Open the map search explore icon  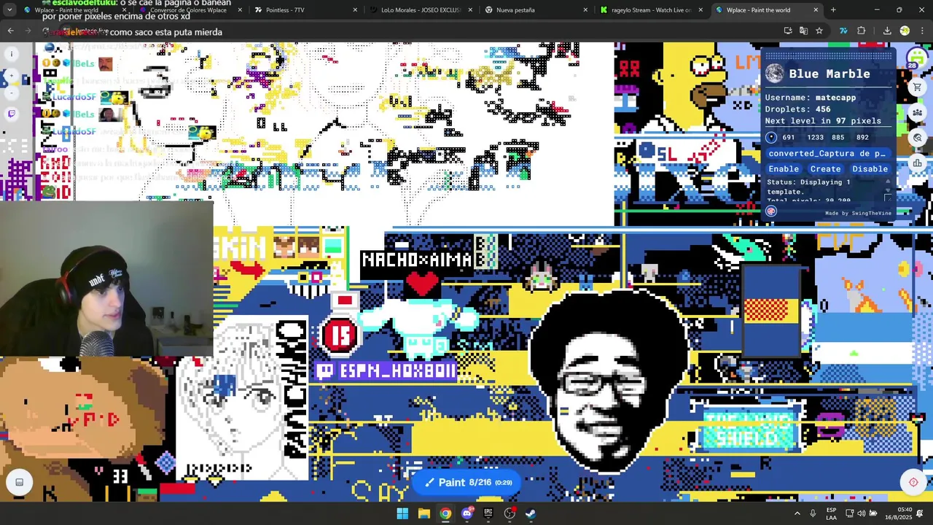click(918, 137)
